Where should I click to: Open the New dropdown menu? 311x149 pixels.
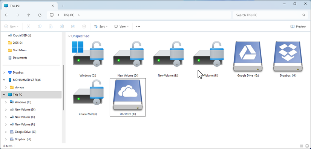[11, 26]
